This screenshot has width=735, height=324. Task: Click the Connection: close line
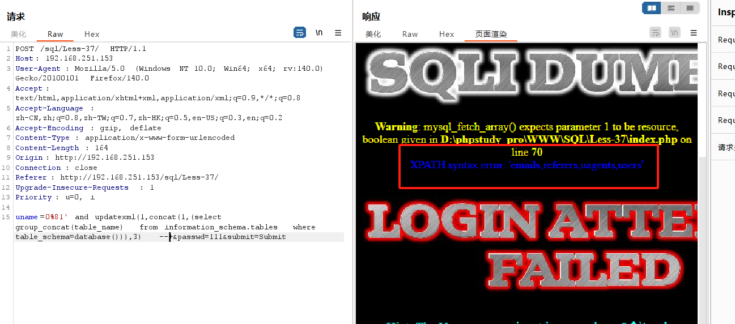pyautogui.click(x=56, y=168)
